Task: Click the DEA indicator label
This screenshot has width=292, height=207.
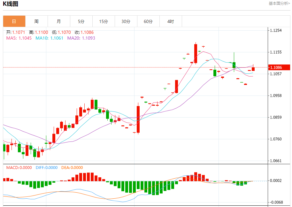Action: click(72, 167)
